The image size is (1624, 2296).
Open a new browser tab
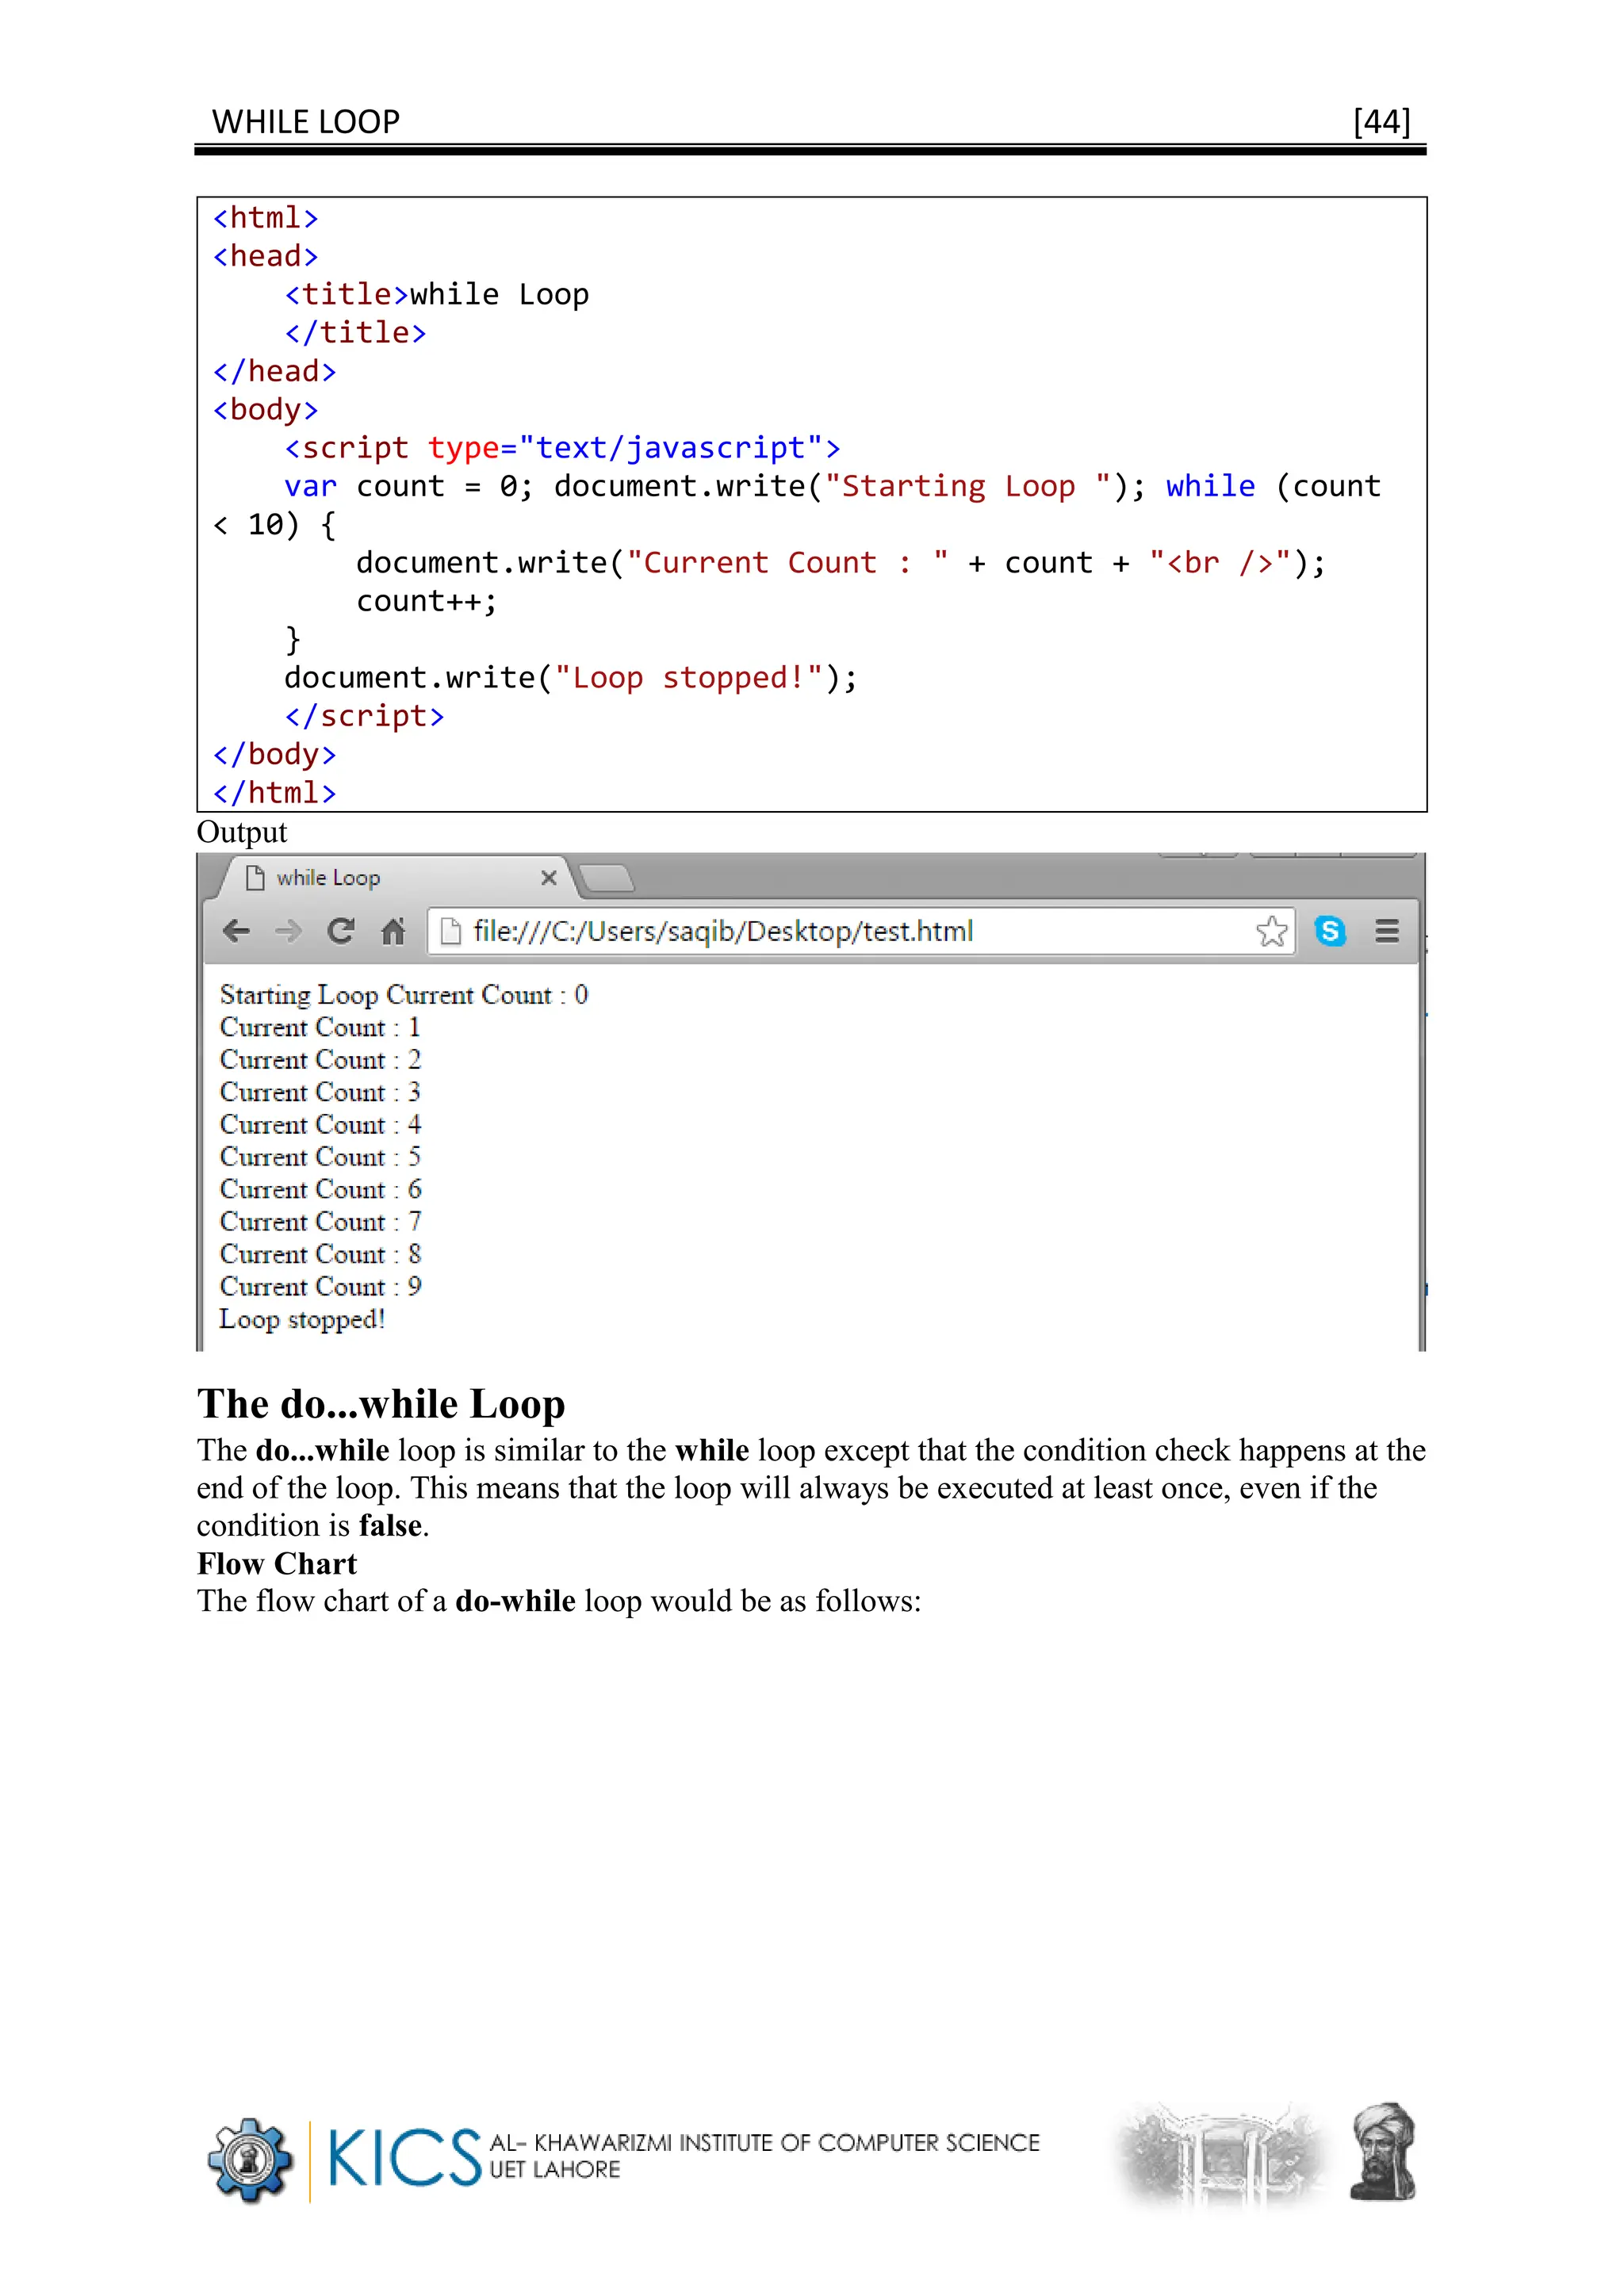(x=607, y=878)
